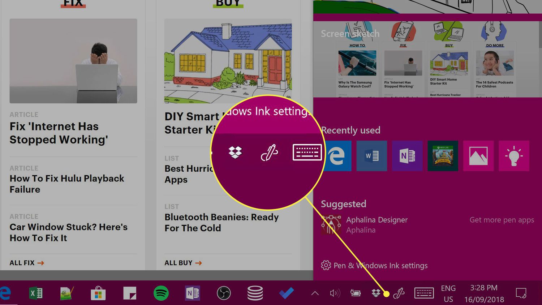The width and height of the screenshot is (542, 305).
Task: Expand the hidden tray icons chevron
Action: click(x=315, y=293)
